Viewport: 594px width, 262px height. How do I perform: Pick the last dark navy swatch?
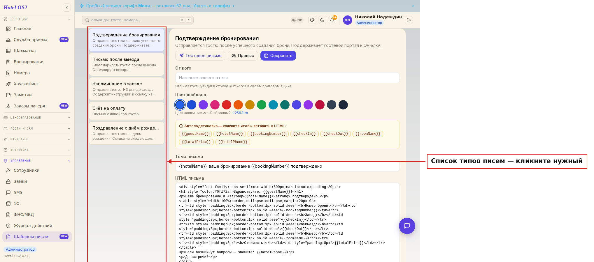tap(343, 105)
